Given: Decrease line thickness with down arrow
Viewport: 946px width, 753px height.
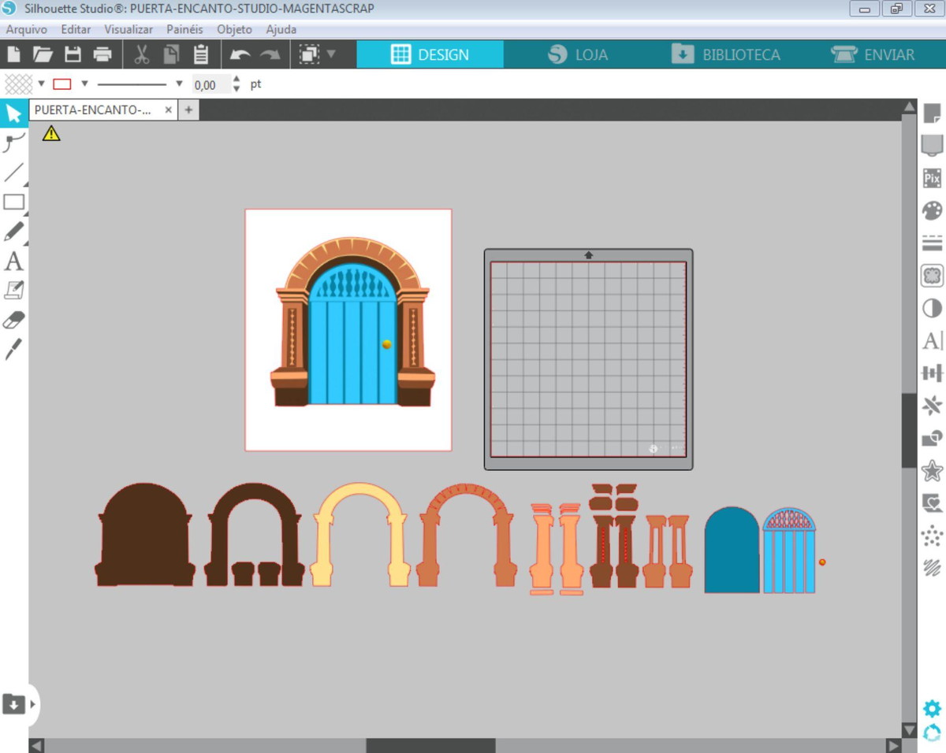Looking at the screenshot, I should point(237,89).
